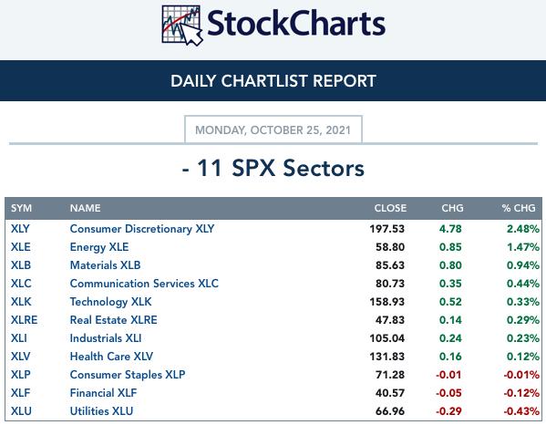546x425 pixels.
Task: Open Communication Services XLC link
Action: pos(144,284)
